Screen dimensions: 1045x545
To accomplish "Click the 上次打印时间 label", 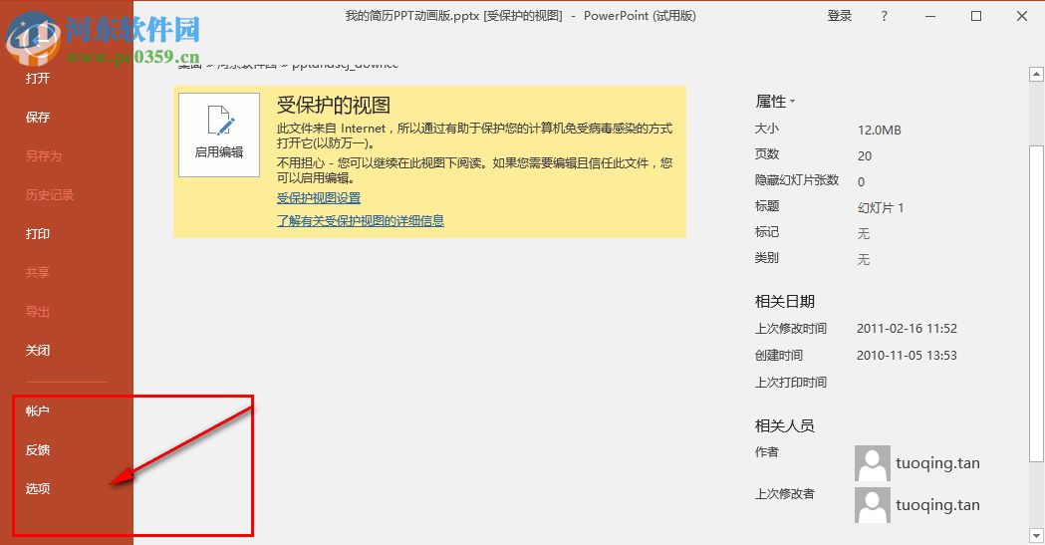I will click(790, 383).
